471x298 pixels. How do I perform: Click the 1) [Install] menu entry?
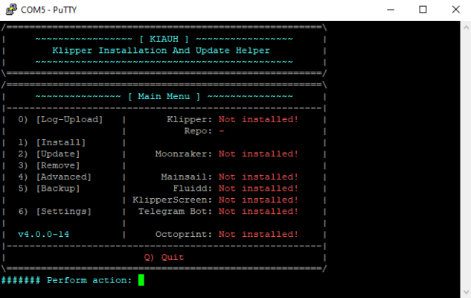[x=51, y=142]
